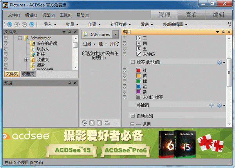Click the ACDSee eye logo in title bar
Image resolution: width=235 pixels, height=168 pixels.
5,5
